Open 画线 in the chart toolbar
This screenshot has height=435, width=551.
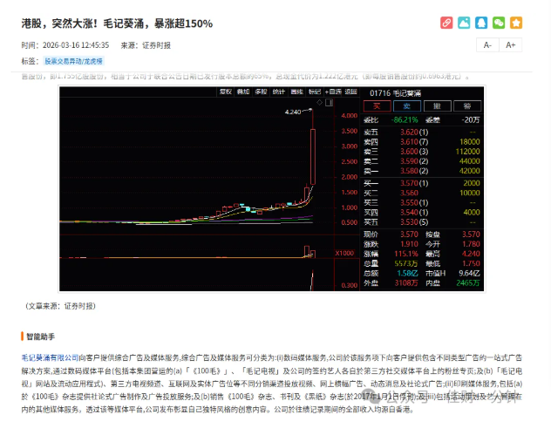click(x=296, y=92)
